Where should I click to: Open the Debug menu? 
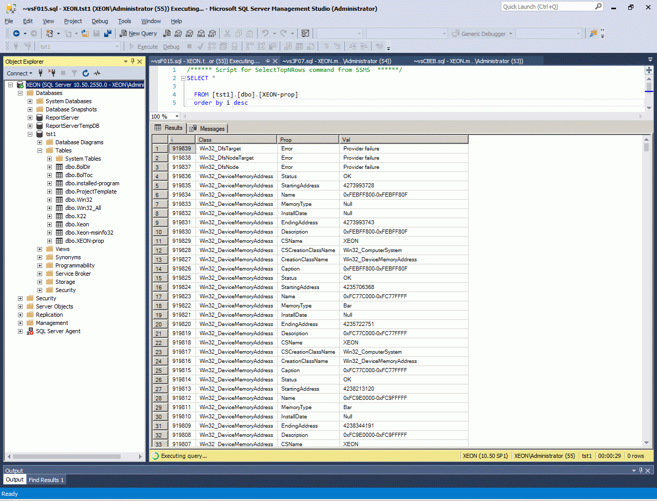pos(100,21)
